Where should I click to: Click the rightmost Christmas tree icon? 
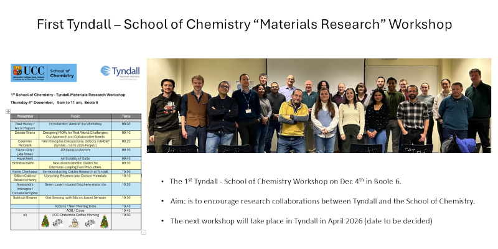point(104,221)
